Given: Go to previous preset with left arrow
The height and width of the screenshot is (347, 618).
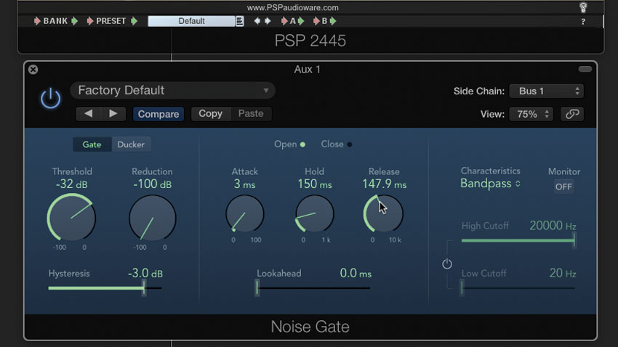Looking at the screenshot, I should [88, 114].
